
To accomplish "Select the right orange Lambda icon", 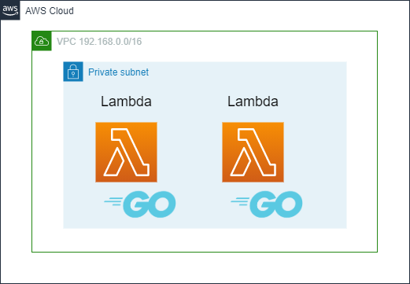I will click(253, 152).
